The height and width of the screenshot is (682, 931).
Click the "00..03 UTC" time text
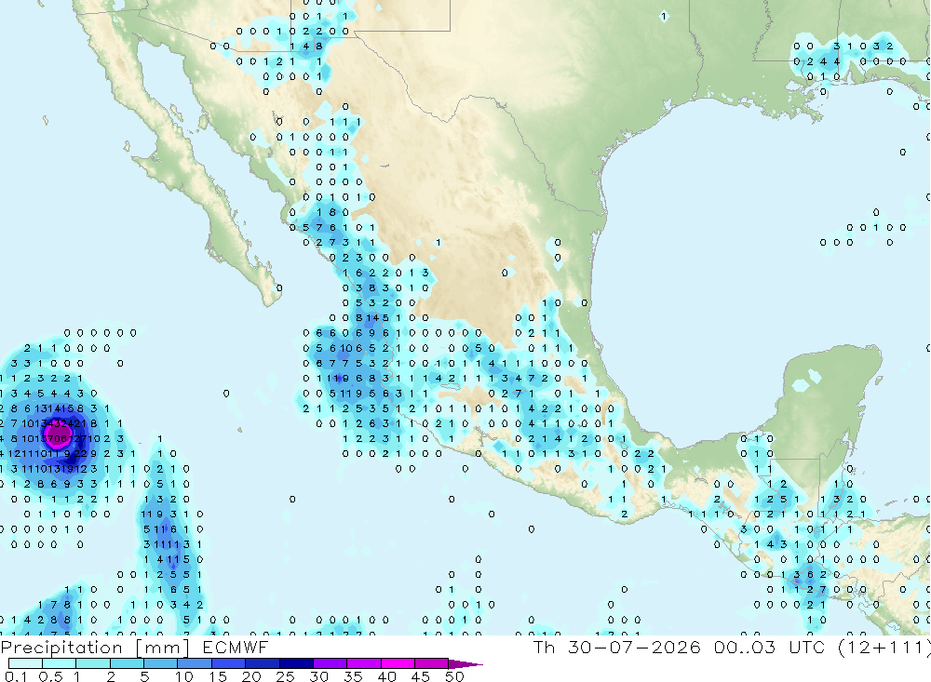tap(770, 647)
